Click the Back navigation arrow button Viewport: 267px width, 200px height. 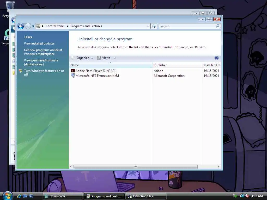click(21, 26)
